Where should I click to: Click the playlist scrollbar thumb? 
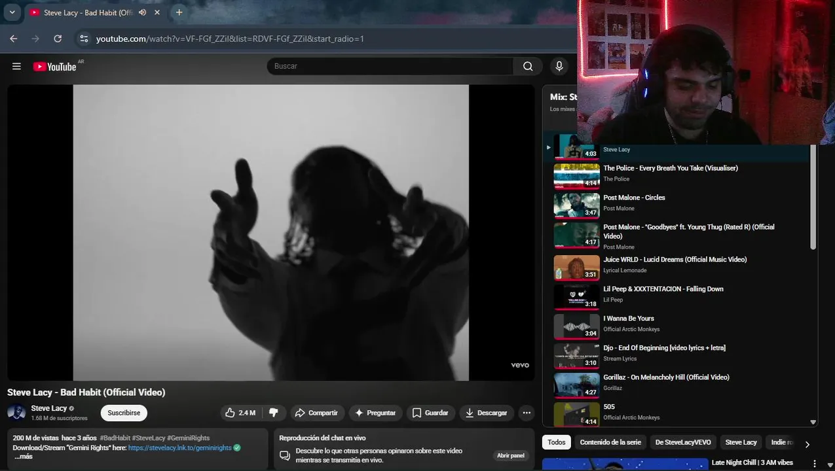813,196
